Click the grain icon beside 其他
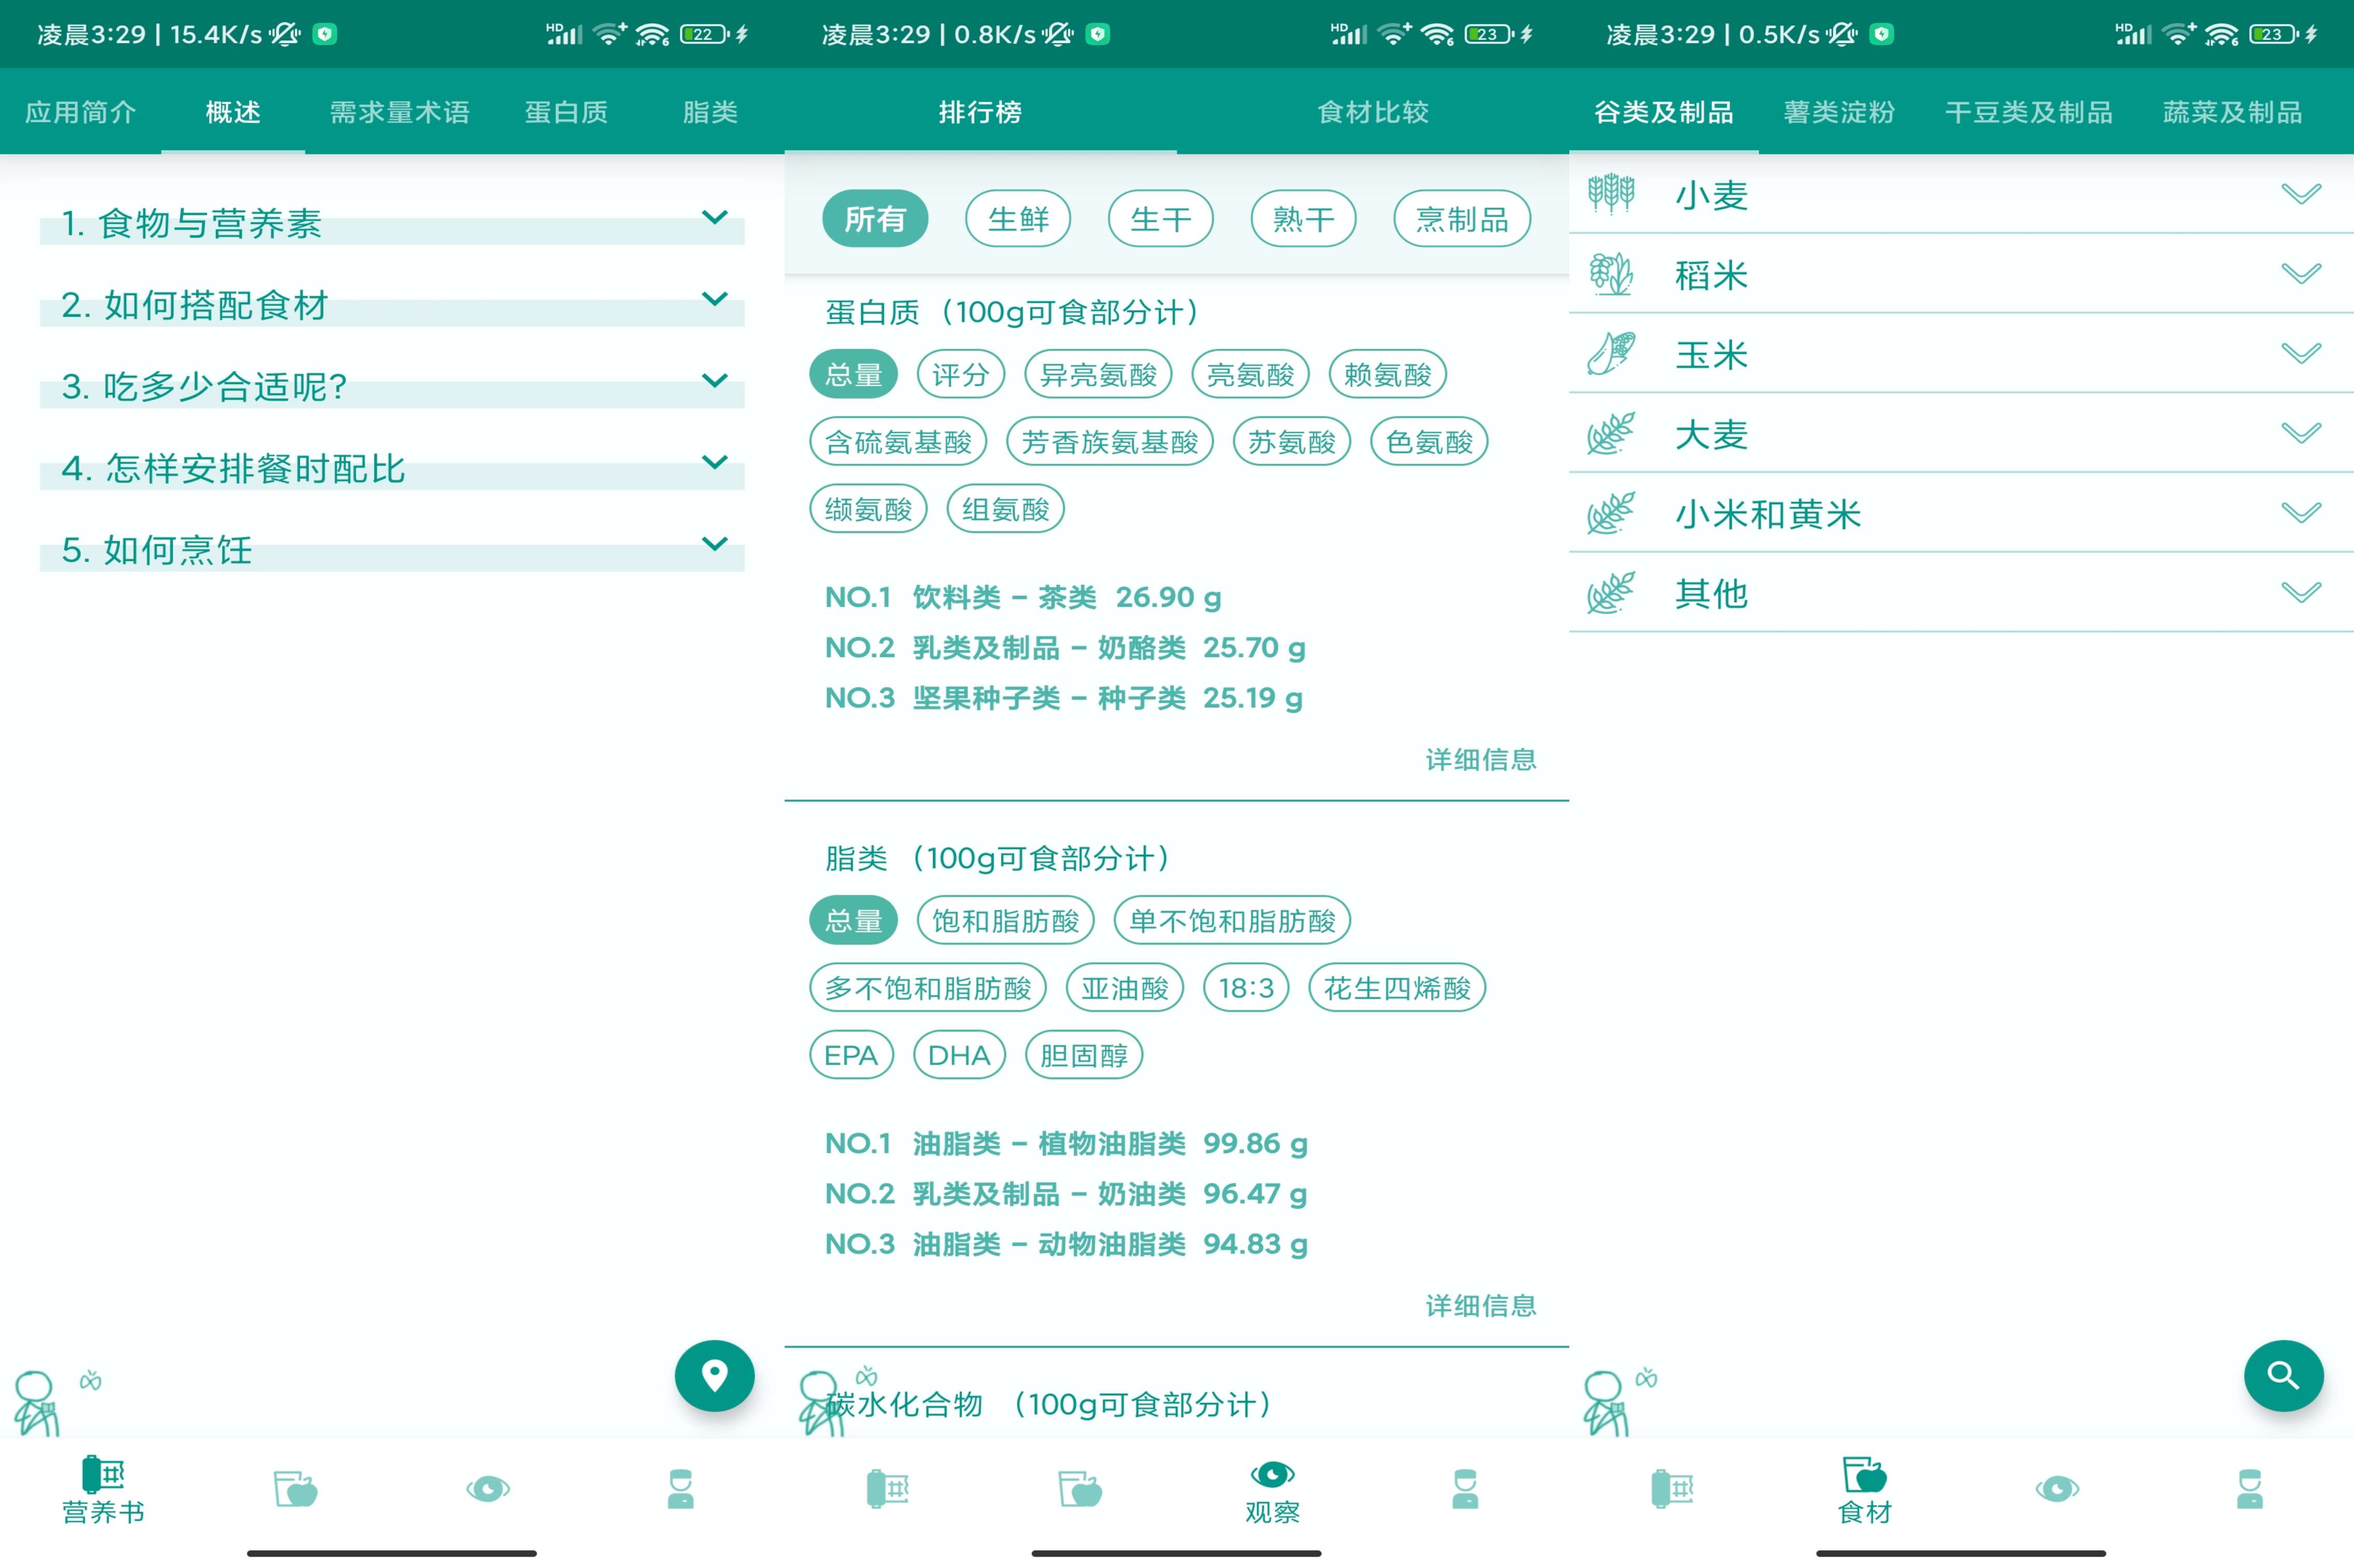The width and height of the screenshot is (2354, 1568). pos(1611,593)
